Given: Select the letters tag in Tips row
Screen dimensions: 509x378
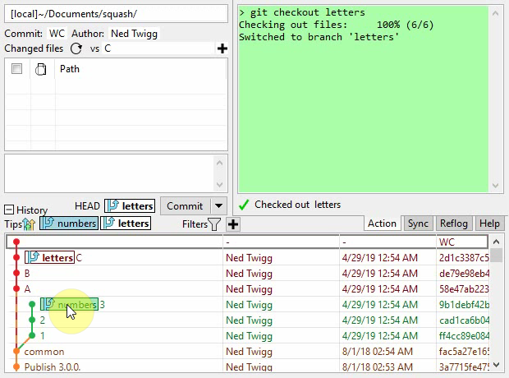Looking at the screenshot, I should click(126, 224).
